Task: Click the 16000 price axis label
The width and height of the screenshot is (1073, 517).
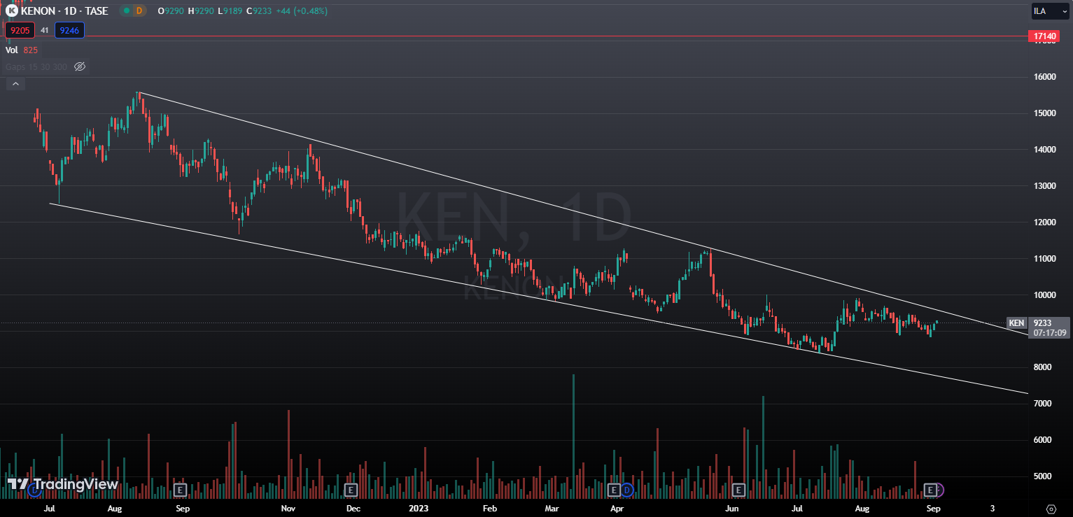Action: coord(1044,77)
